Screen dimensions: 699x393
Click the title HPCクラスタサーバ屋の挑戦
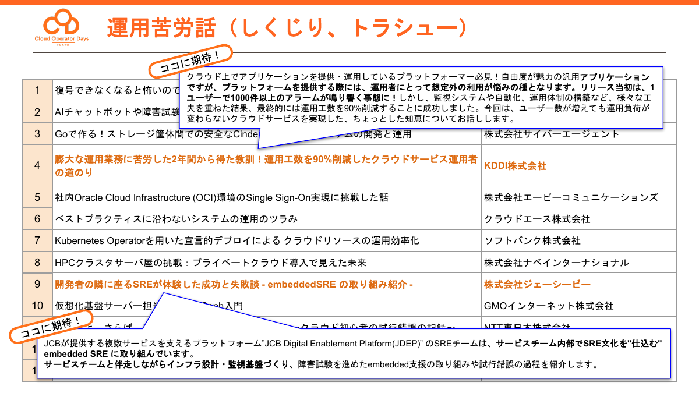click(210, 263)
